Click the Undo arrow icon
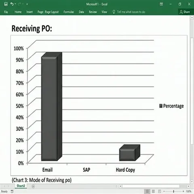Image resolution: width=194 pixels, height=194 pixels. coord(12,4)
